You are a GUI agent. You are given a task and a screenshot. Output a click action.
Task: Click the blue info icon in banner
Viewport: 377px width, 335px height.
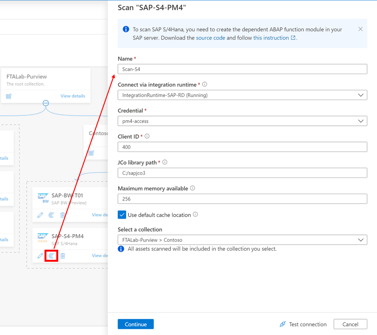point(126,29)
